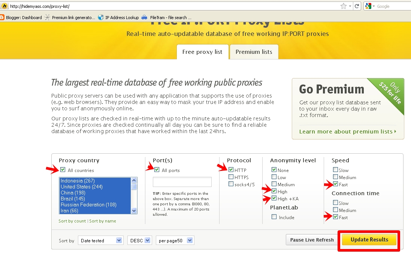The width and height of the screenshot is (411, 255).
Task: Enable Medium checkbox under Connection time
Action: pos(336,210)
